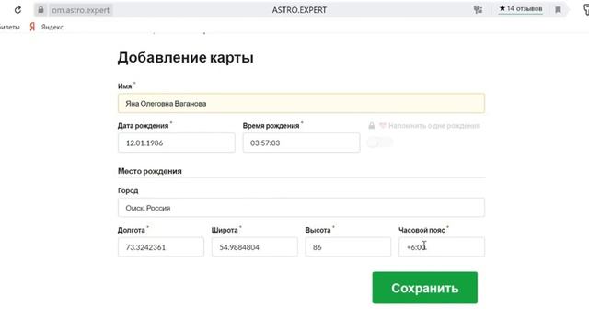Click the ASTRO.EXPERT page title
Image resolution: width=589 pixels, height=331 pixels.
pos(299,10)
